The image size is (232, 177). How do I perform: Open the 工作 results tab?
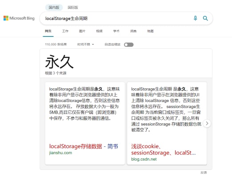(65, 31)
